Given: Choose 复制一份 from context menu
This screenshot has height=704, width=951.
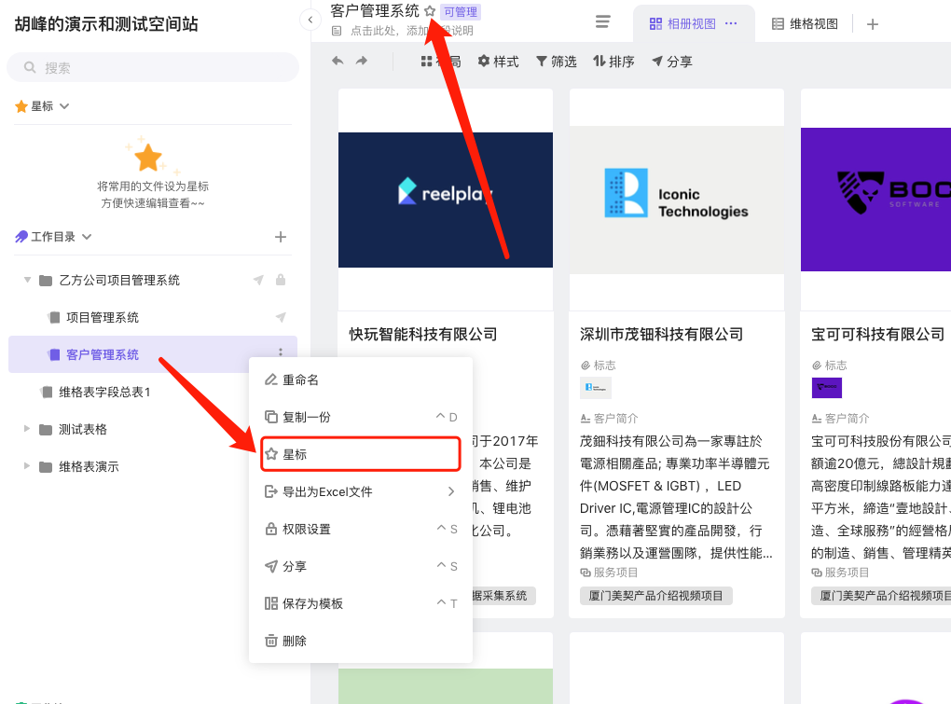Looking at the screenshot, I should click(360, 417).
